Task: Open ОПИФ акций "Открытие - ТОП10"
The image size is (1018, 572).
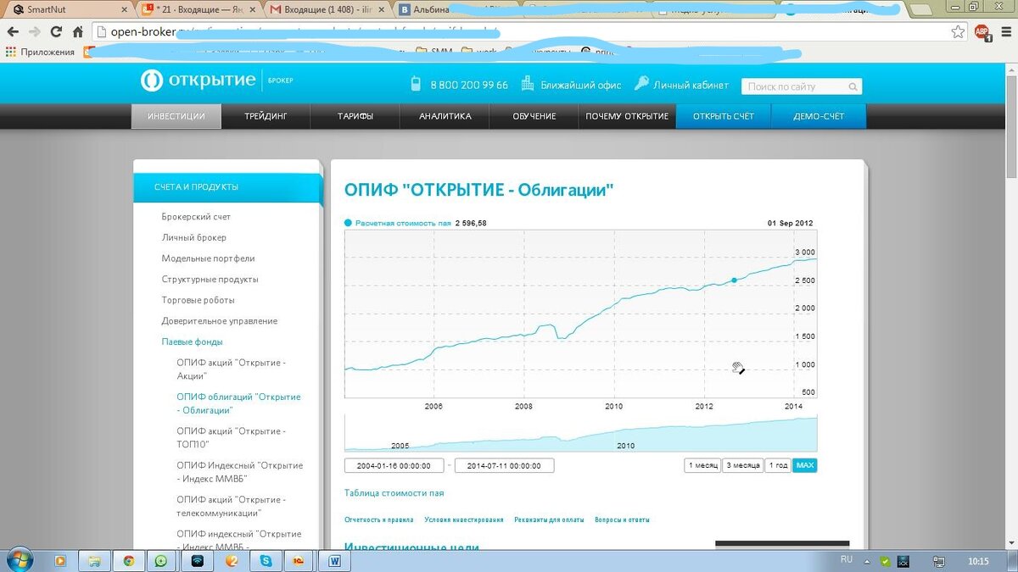Action: (x=231, y=437)
